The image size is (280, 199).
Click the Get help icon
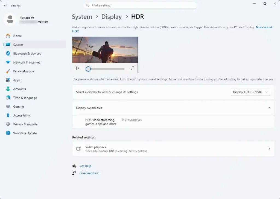tap(74, 166)
